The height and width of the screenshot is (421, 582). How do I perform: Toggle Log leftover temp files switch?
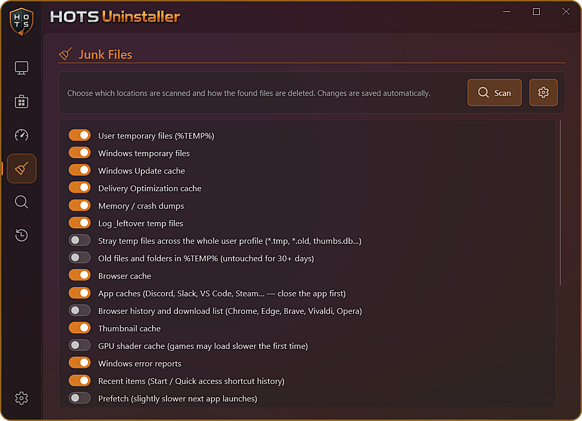click(80, 223)
